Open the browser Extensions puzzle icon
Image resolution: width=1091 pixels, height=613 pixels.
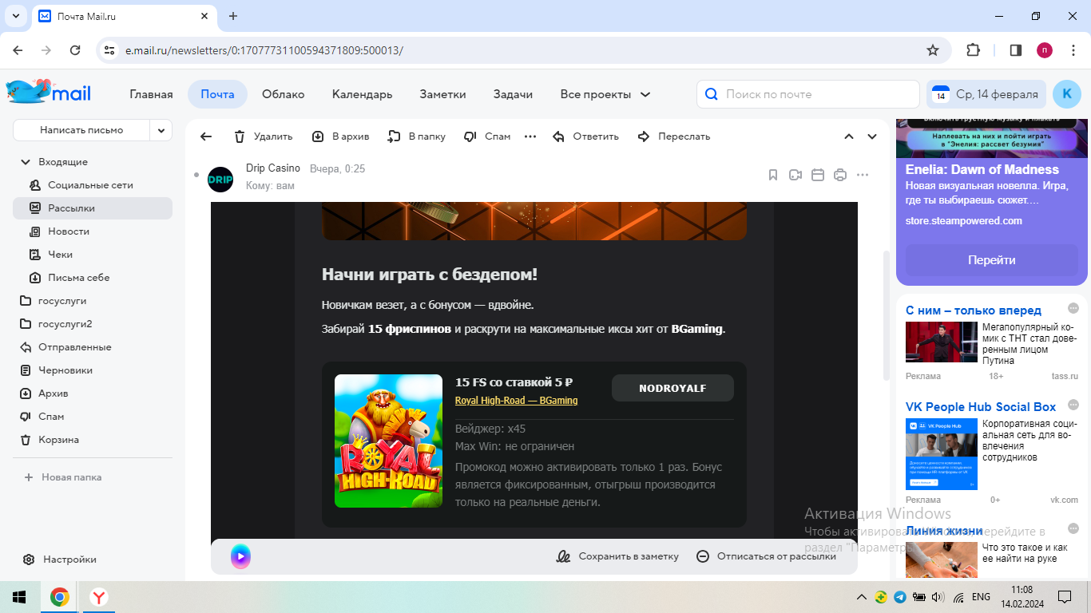pos(973,50)
